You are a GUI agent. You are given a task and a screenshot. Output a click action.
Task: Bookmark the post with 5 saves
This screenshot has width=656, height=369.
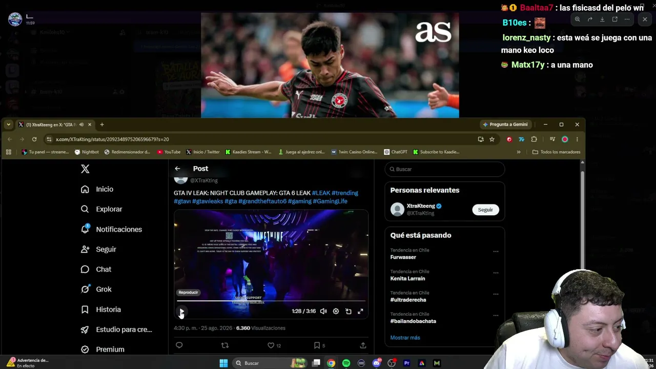pyautogui.click(x=319, y=345)
